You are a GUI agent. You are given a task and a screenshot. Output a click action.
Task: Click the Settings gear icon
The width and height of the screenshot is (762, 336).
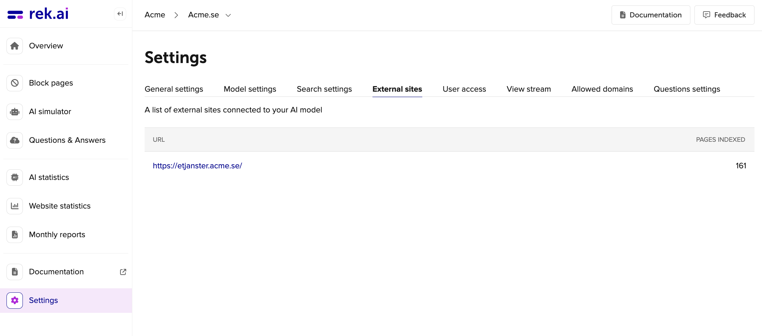pyautogui.click(x=15, y=300)
